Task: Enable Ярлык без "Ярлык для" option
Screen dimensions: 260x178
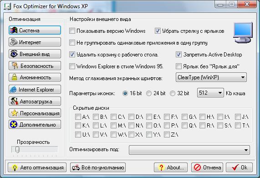Action: coord(178,66)
